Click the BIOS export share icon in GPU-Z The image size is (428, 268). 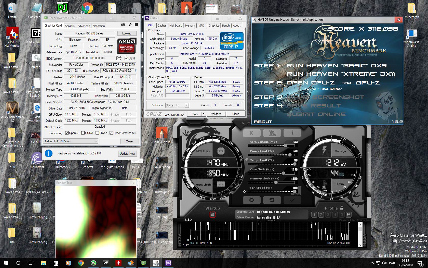119,58
